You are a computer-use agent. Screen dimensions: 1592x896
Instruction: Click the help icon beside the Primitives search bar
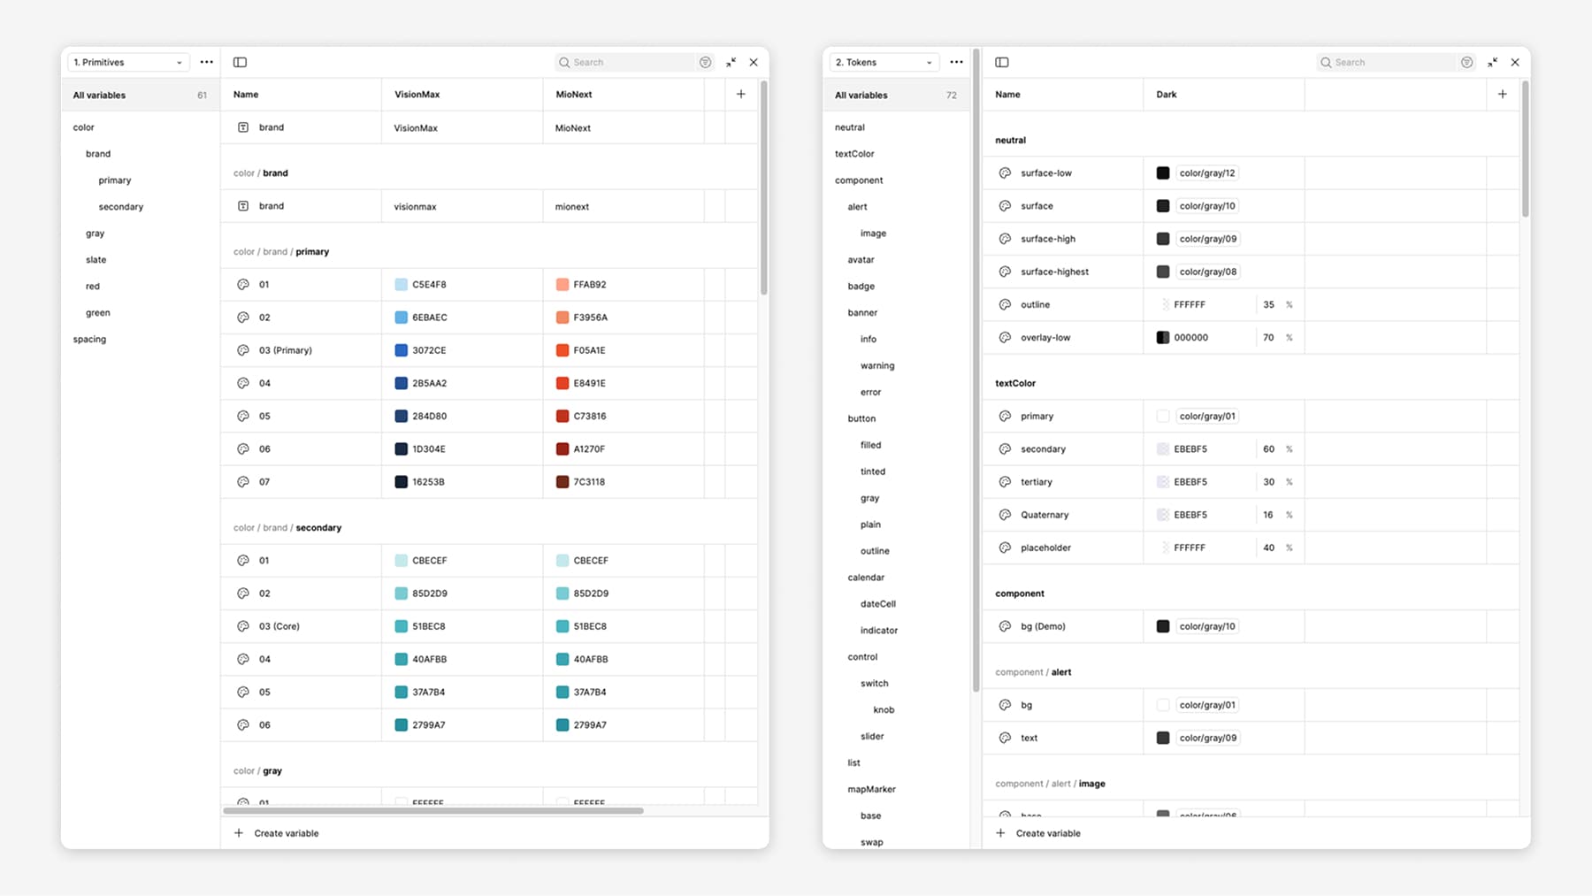pyautogui.click(x=705, y=62)
